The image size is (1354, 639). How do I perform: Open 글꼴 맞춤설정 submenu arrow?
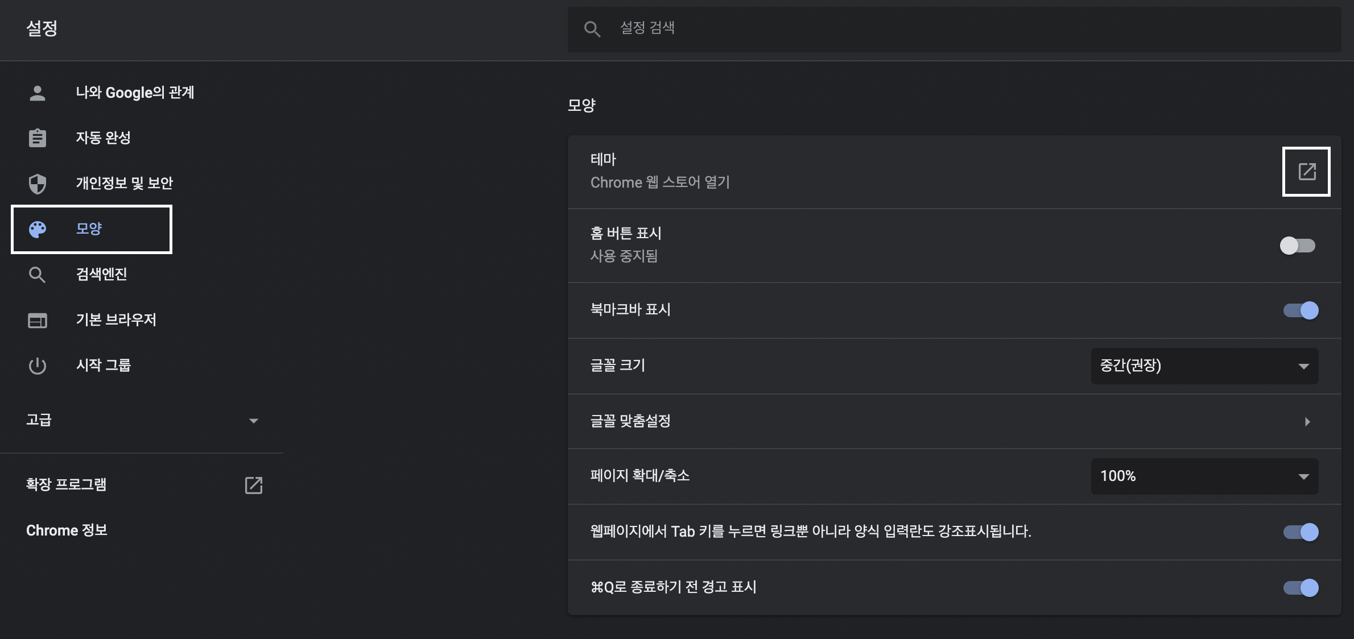[1307, 421]
